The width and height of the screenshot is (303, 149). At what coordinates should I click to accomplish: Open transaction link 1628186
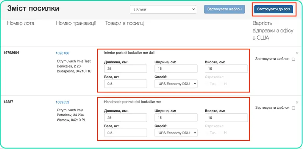pyautogui.click(x=62, y=53)
